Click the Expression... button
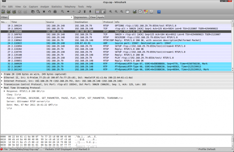Image resolution: width=234 pixels, height=152 pixels. [81, 17]
